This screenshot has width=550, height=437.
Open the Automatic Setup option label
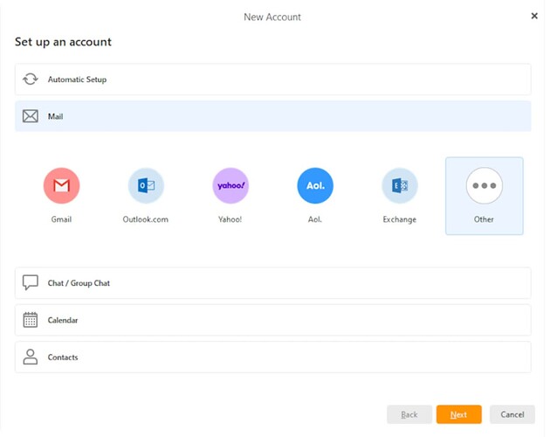pos(77,80)
